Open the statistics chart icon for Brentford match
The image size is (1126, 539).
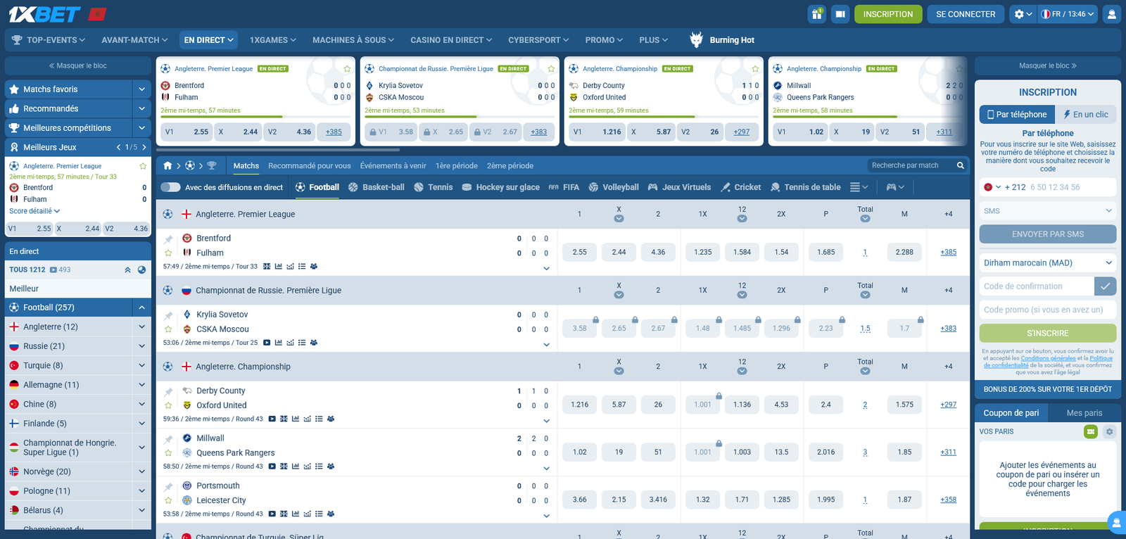pos(279,267)
